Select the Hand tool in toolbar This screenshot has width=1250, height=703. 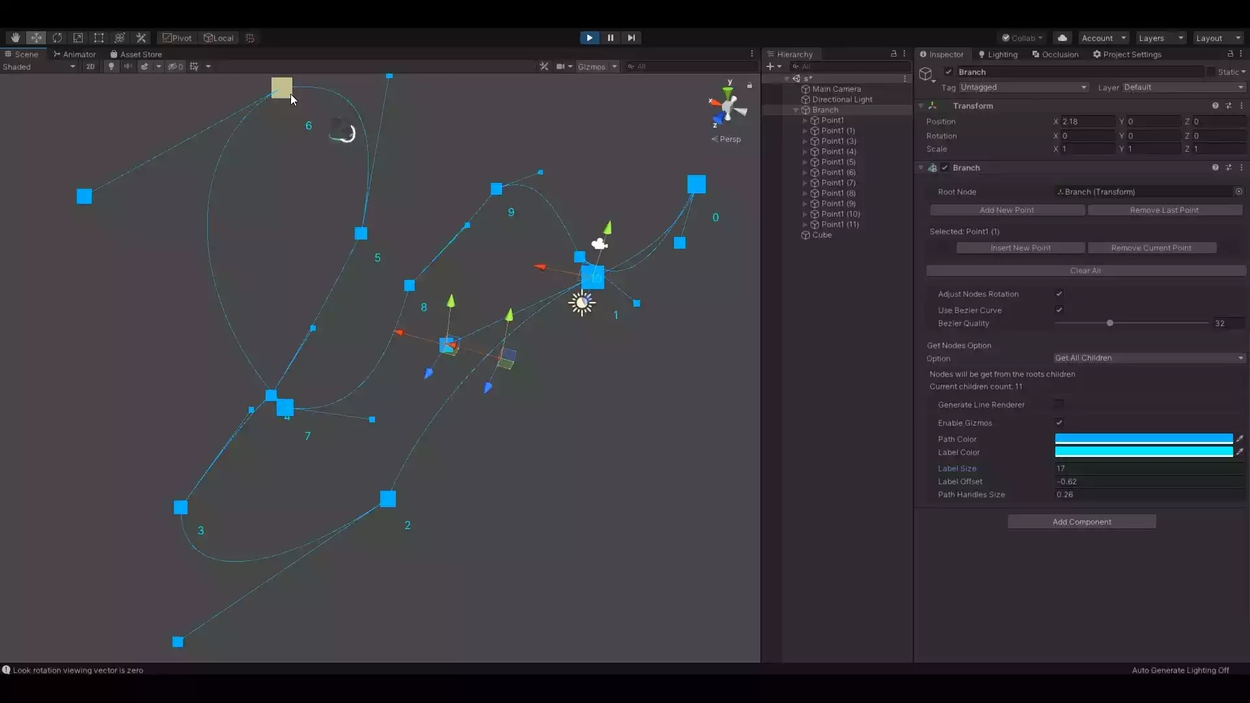15,38
